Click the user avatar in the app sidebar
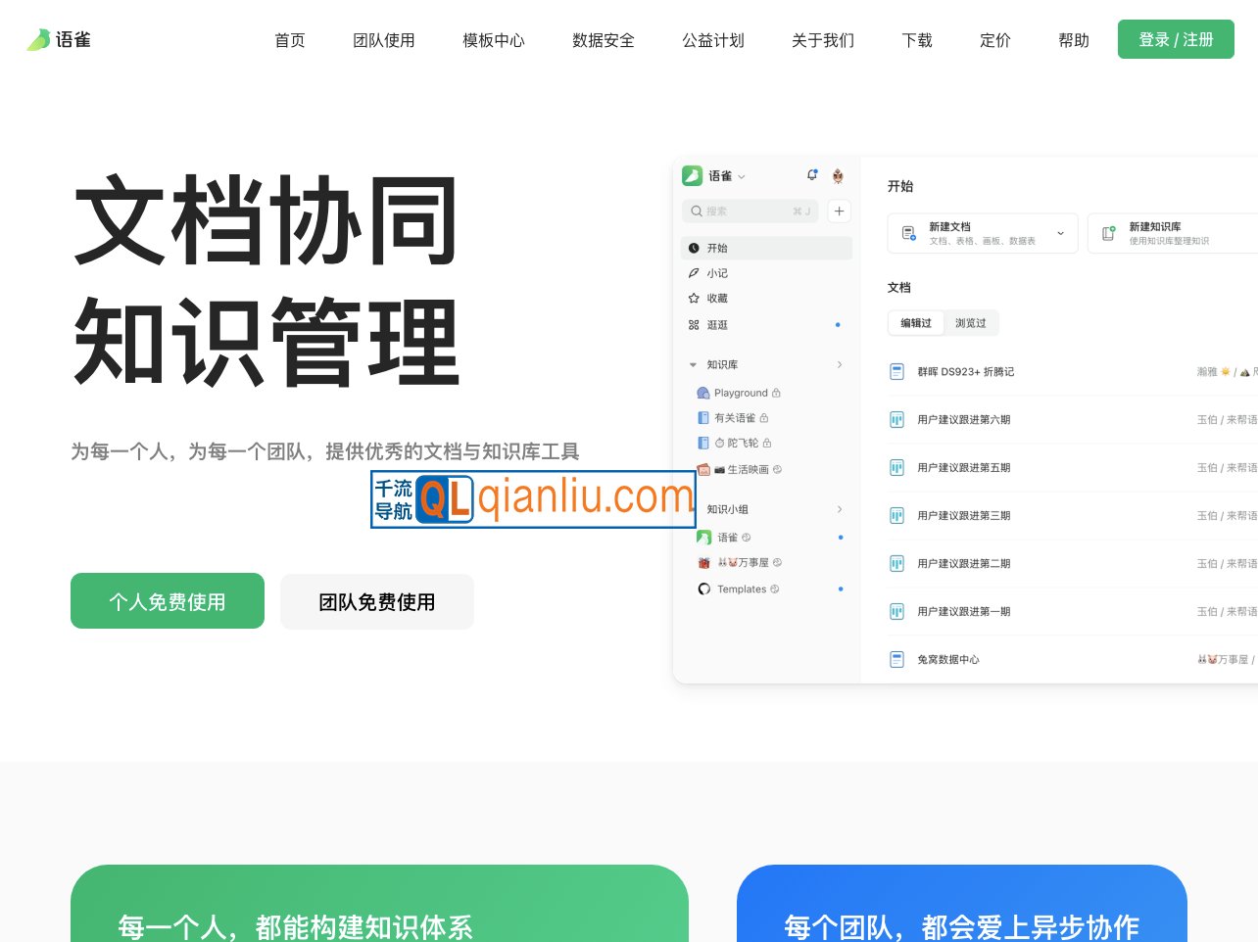This screenshot has width=1258, height=942. tap(838, 174)
